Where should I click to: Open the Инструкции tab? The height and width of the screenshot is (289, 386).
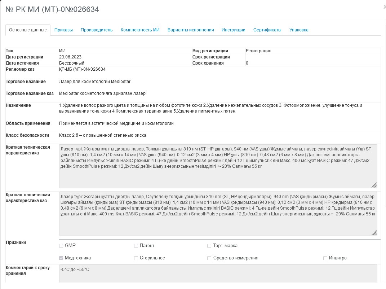pyautogui.click(x=234, y=30)
